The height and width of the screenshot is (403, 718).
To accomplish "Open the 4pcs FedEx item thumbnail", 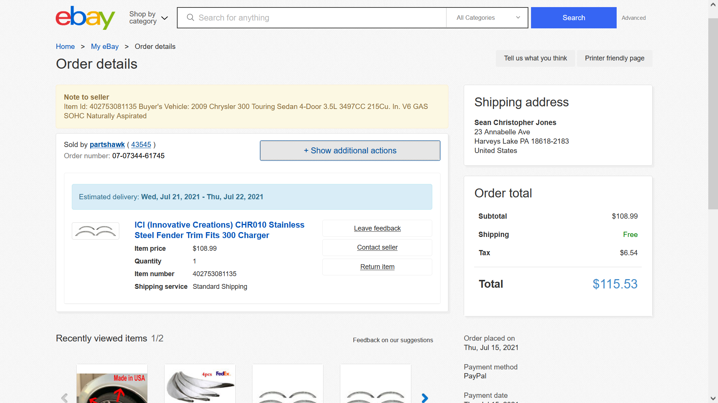I will [x=200, y=384].
